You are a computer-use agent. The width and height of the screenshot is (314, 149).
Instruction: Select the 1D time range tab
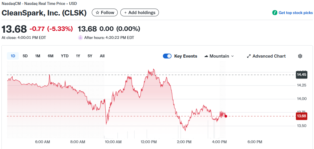pos(13,56)
